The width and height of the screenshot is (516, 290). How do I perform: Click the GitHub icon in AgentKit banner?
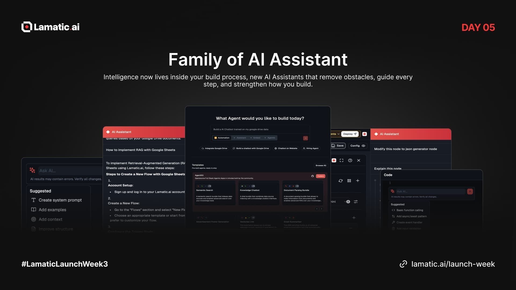tap(313, 176)
